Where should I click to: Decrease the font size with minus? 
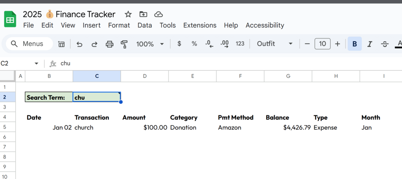coord(307,44)
